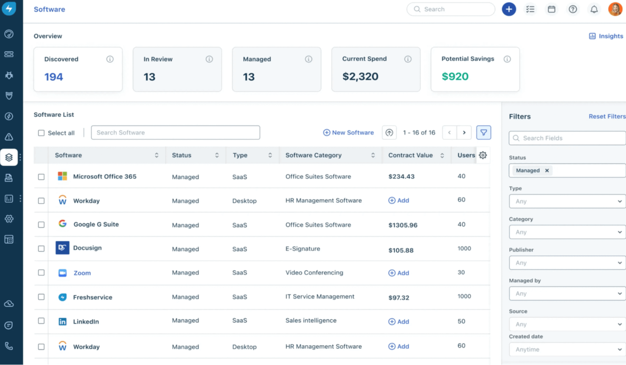Open column settings gear in table header
Screen dimensions: 626x365
click(x=483, y=155)
